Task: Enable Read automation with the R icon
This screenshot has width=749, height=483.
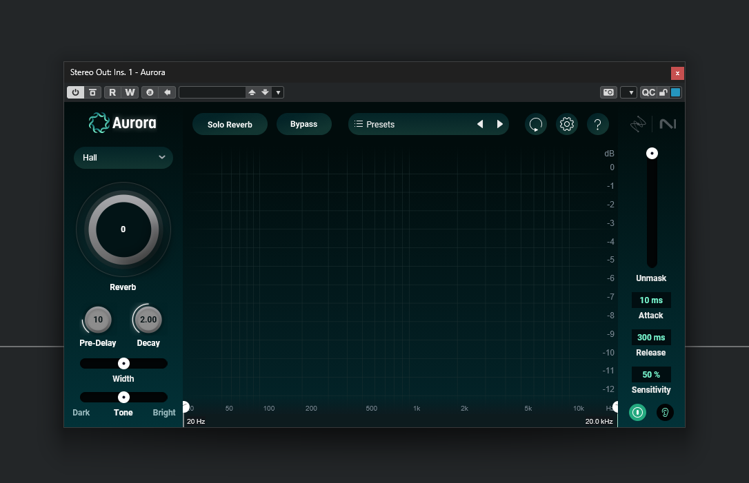Action: [112, 92]
